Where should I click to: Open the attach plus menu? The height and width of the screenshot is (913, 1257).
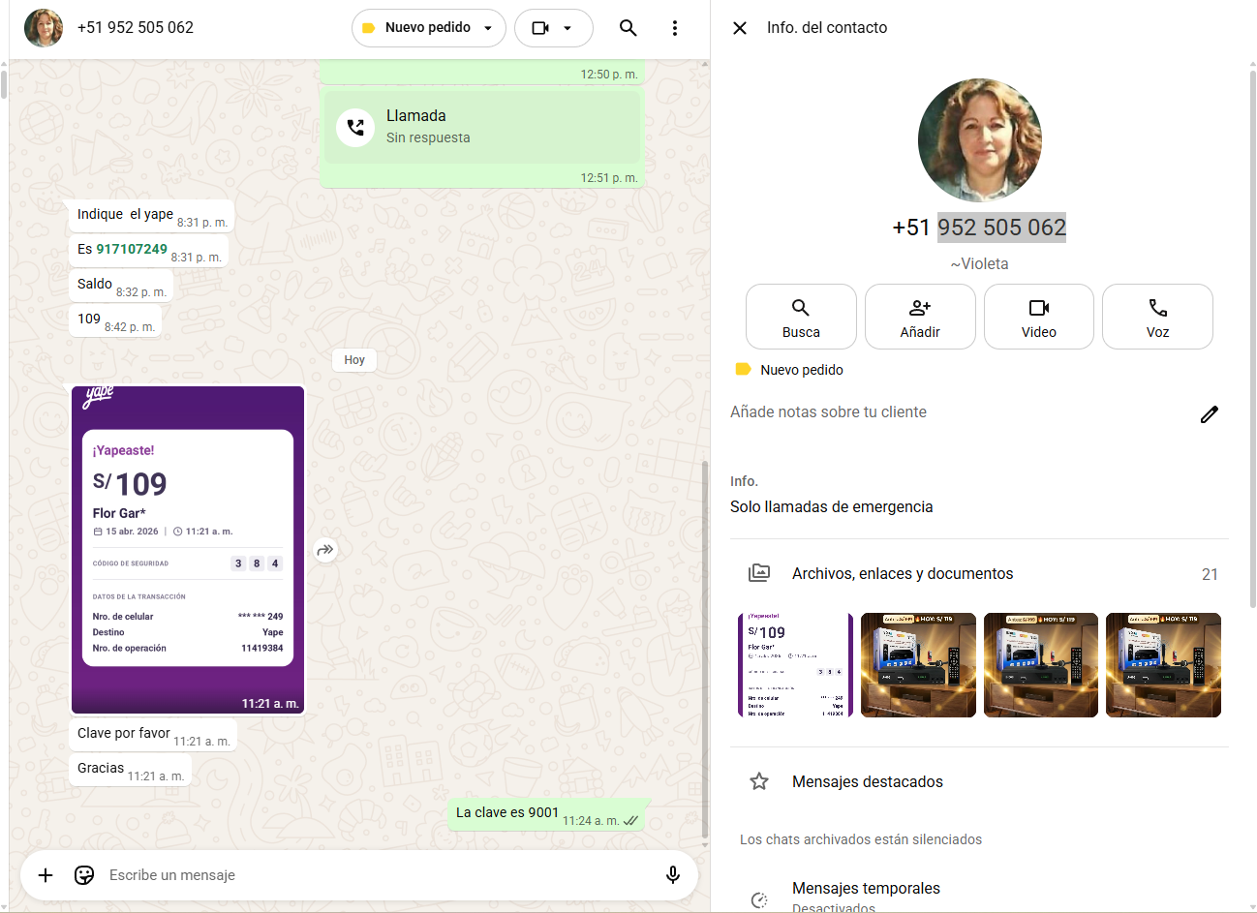pyautogui.click(x=46, y=875)
